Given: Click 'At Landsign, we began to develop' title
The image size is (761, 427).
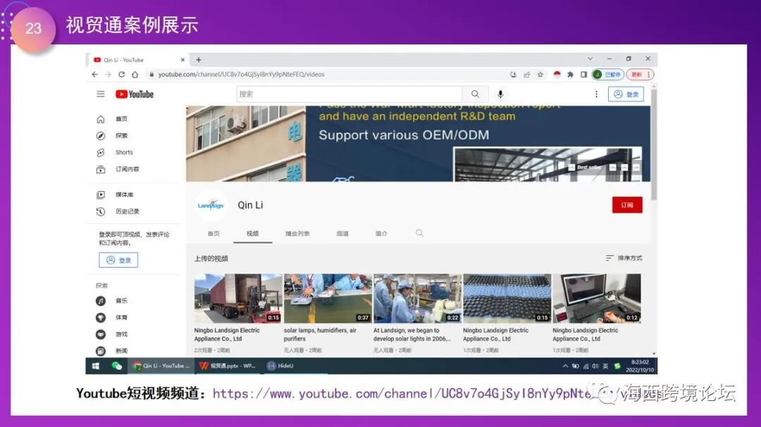Looking at the screenshot, I should point(412,334).
